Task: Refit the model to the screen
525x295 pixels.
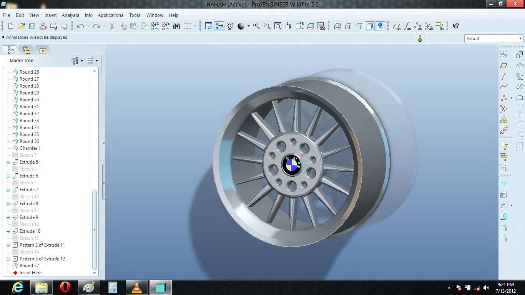Action: click(278, 26)
